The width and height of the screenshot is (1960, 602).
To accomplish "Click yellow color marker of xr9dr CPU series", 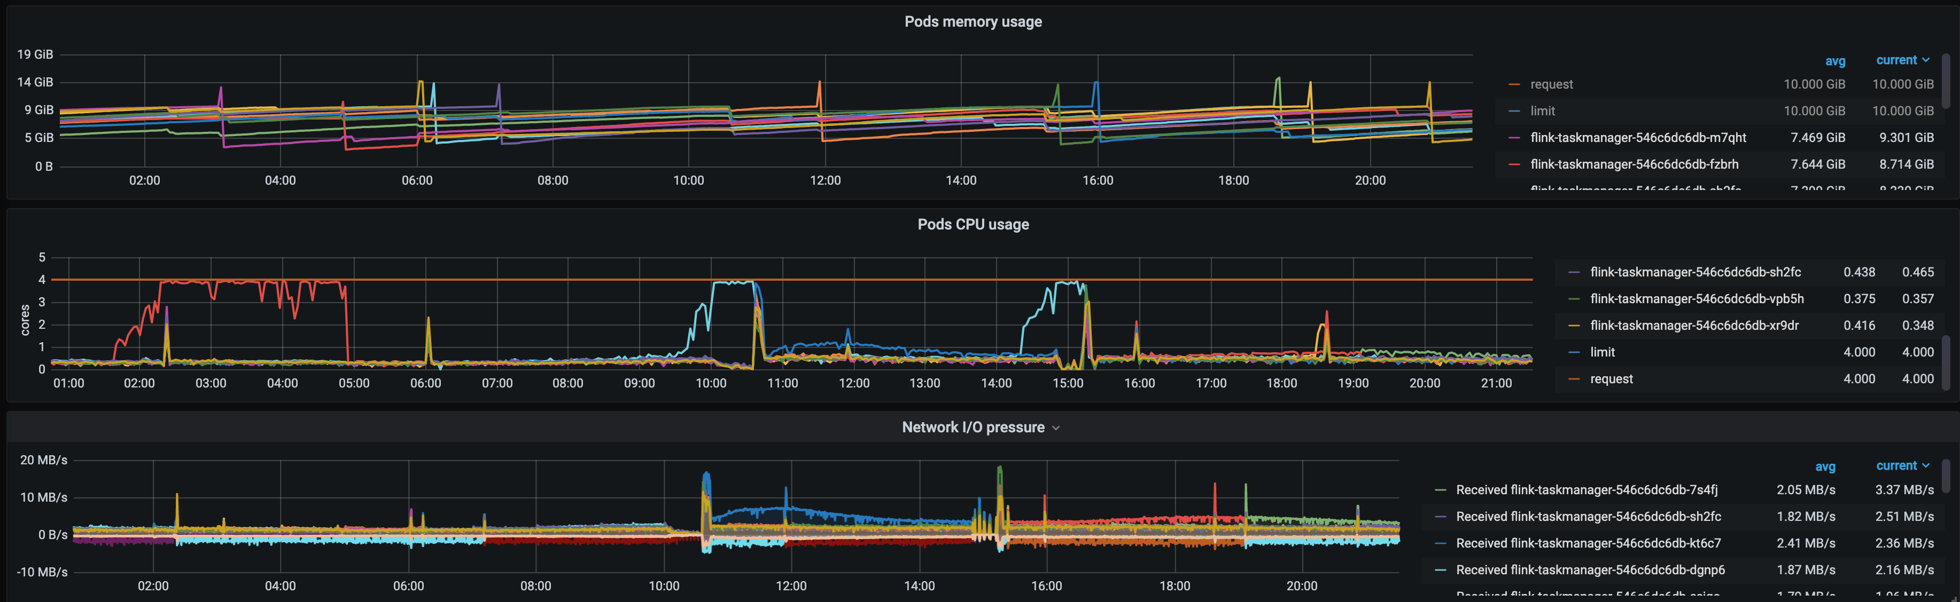I will (1574, 326).
